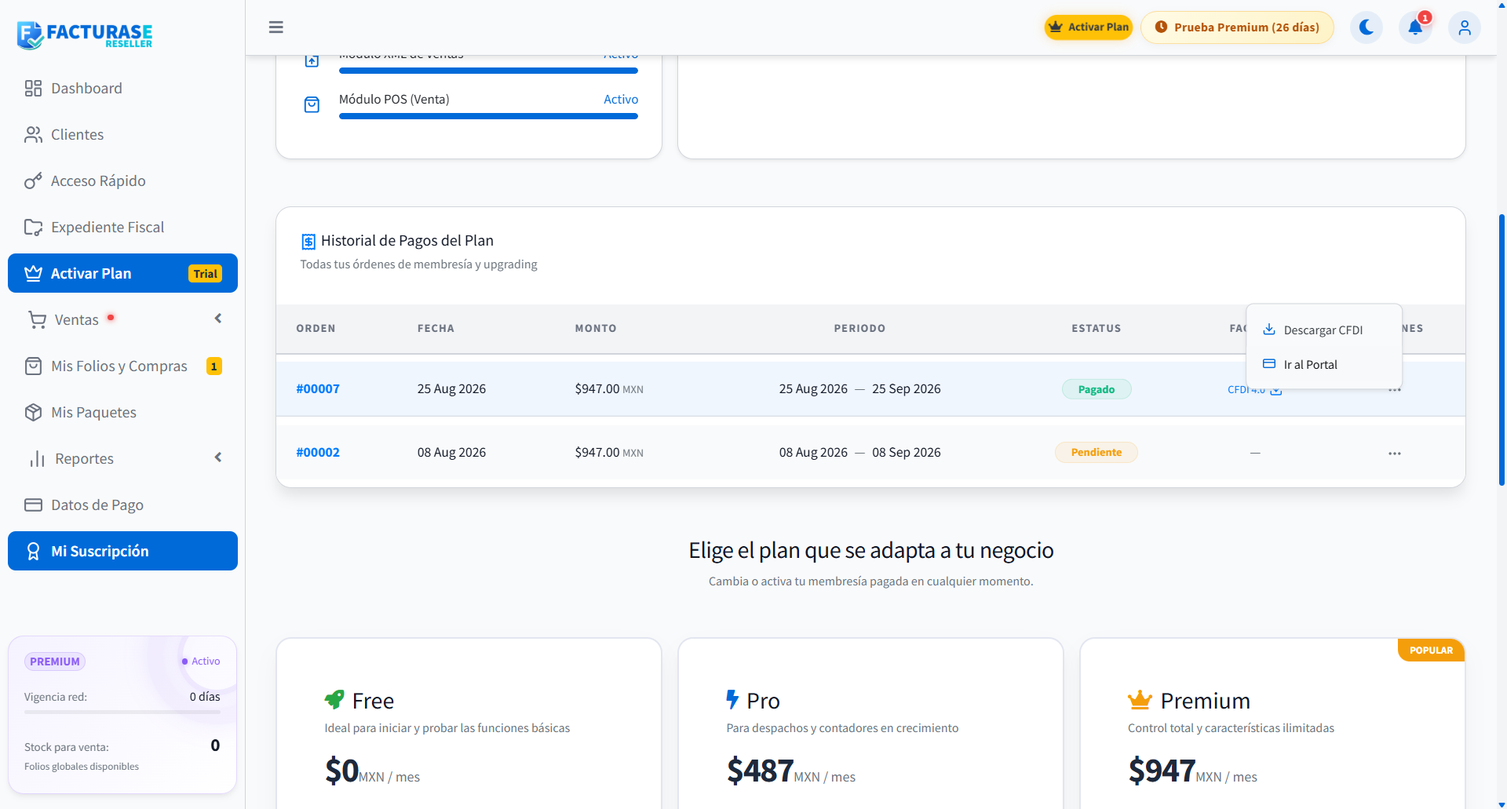Open the user profile icon
Viewport: 1507px width, 809px height.
click(x=1465, y=27)
